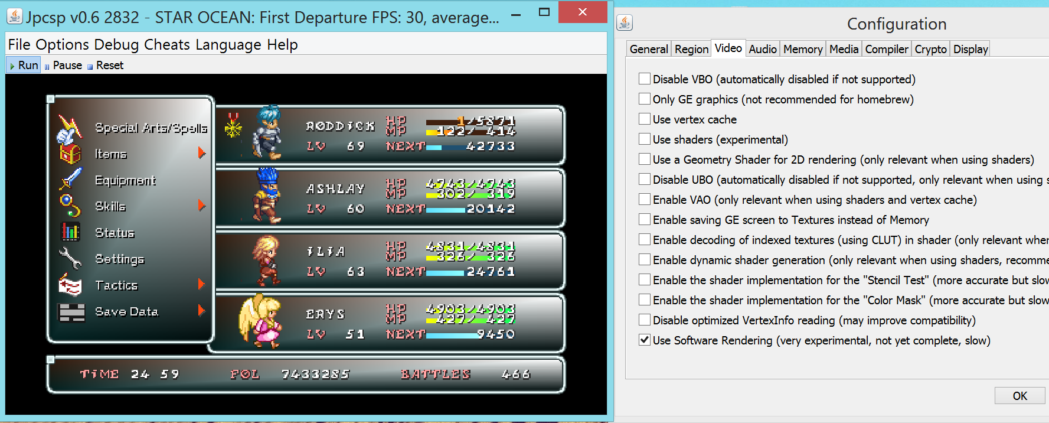Open the Skills ring icon
The width and height of the screenshot is (1049, 423).
pos(70,206)
